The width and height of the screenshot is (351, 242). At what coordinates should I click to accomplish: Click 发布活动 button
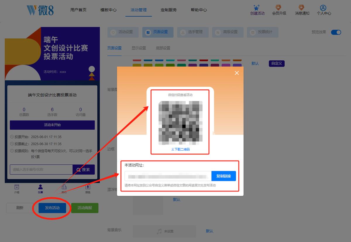point(52,208)
